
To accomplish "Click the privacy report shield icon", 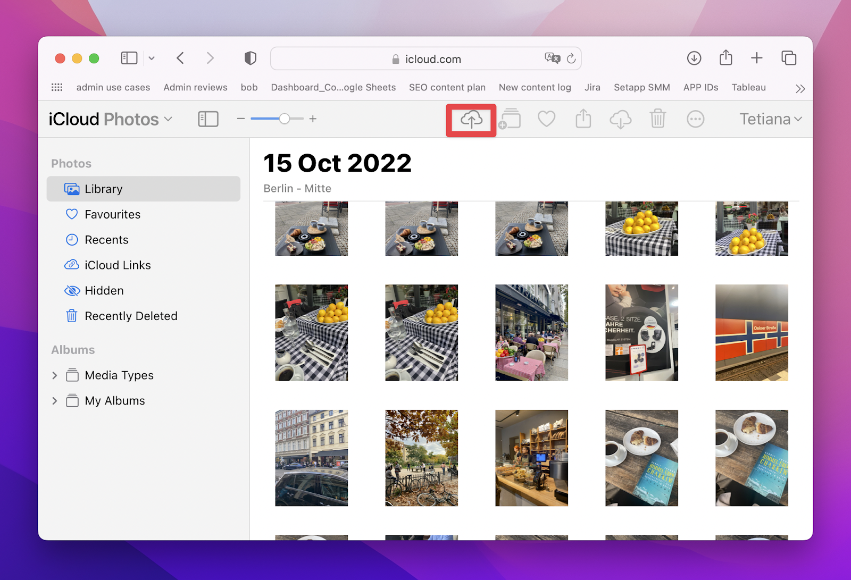I will click(x=251, y=58).
